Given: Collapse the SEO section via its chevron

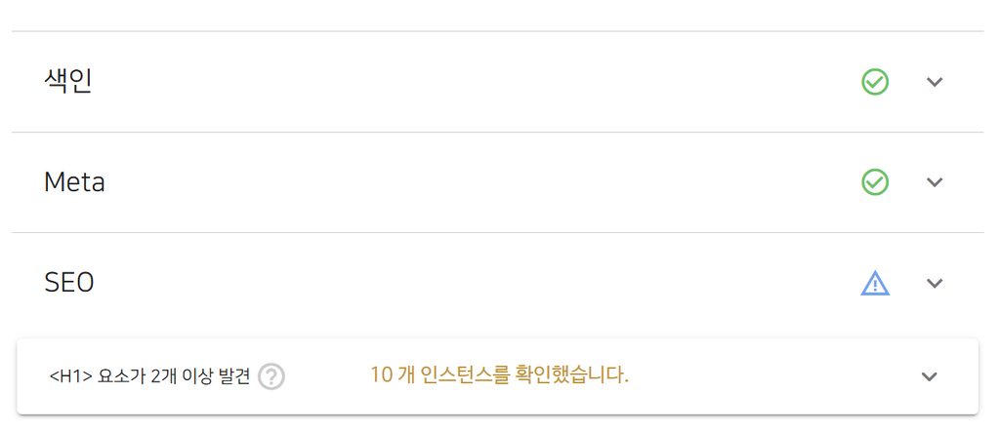Looking at the screenshot, I should click(935, 283).
